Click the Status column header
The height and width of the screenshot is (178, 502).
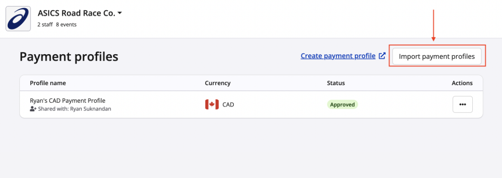(x=336, y=83)
